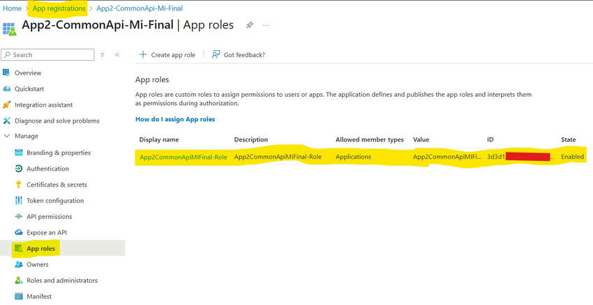Go to Authentication settings
This screenshot has height=305, width=593.
[x=47, y=169]
